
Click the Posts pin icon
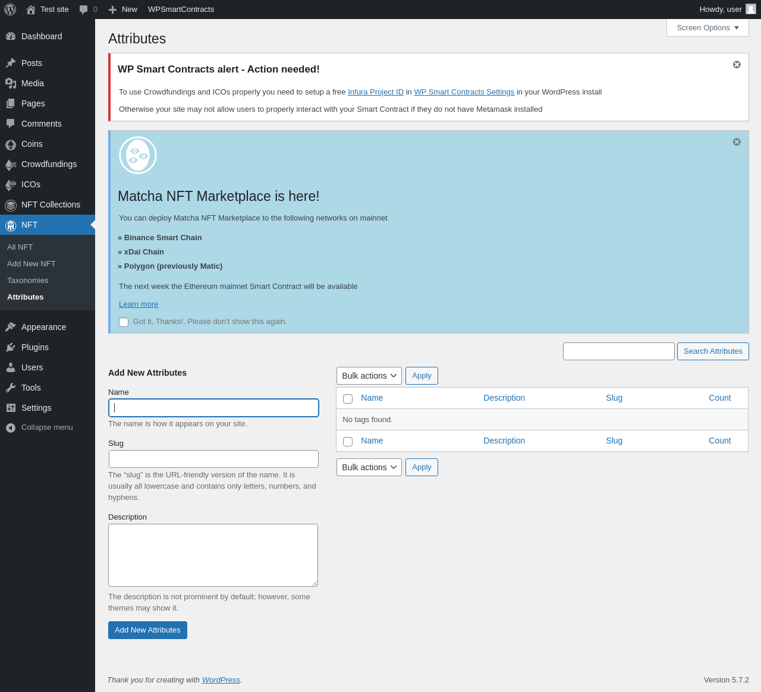(x=11, y=63)
